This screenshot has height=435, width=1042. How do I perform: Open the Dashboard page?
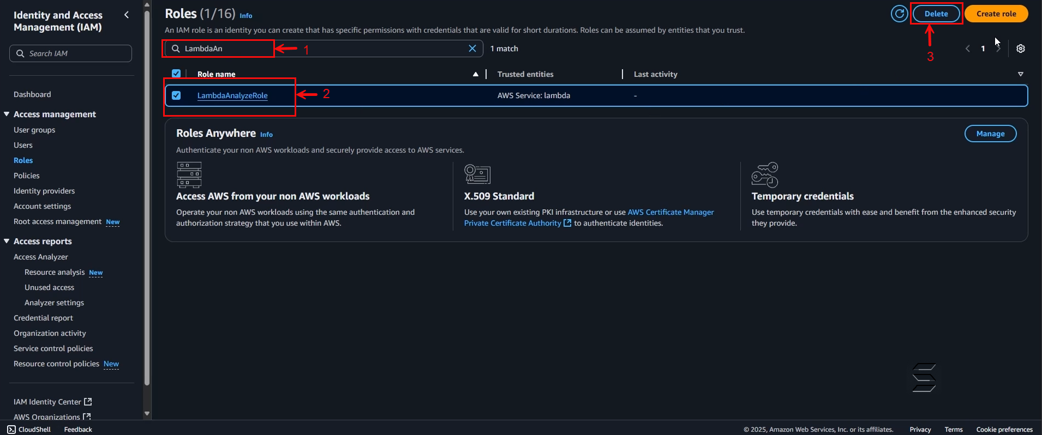[x=32, y=94]
